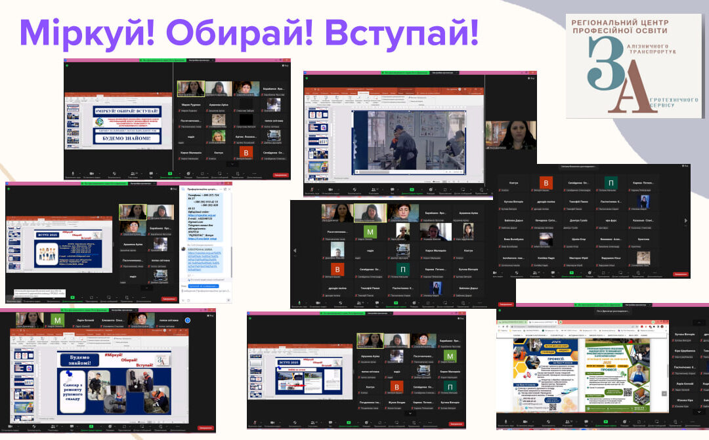
Task: Click green Share Screen in 'Слюсар з ремонту' window
Action: [x=91, y=426]
